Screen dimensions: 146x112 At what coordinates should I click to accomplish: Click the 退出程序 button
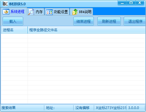coord(135,21)
